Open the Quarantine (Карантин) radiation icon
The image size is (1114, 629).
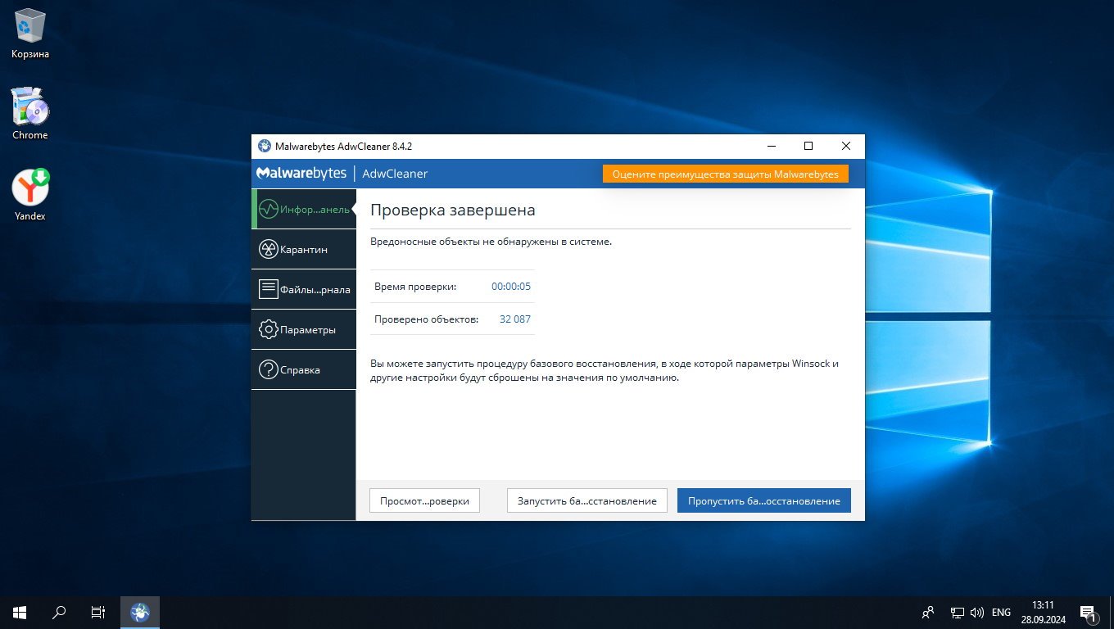point(268,250)
